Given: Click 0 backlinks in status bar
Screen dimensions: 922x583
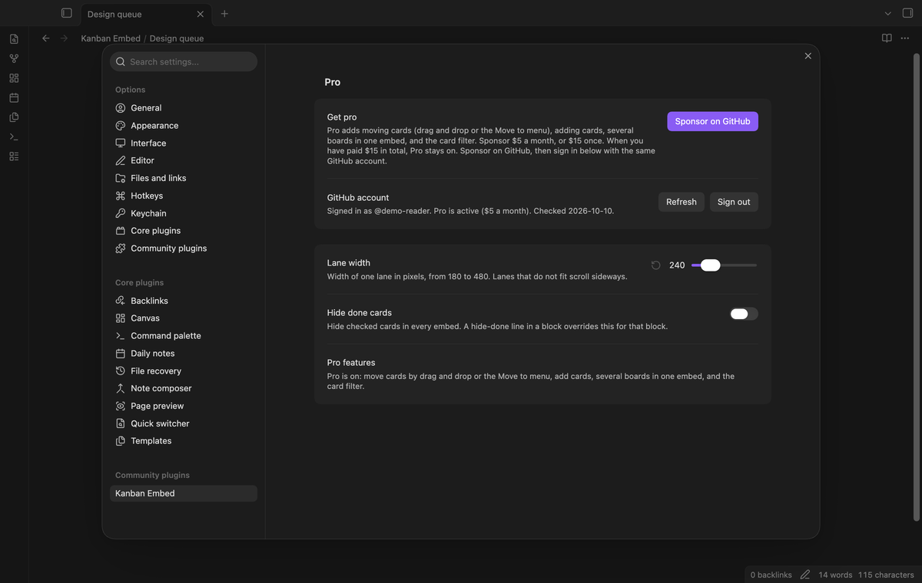Looking at the screenshot, I should point(771,575).
